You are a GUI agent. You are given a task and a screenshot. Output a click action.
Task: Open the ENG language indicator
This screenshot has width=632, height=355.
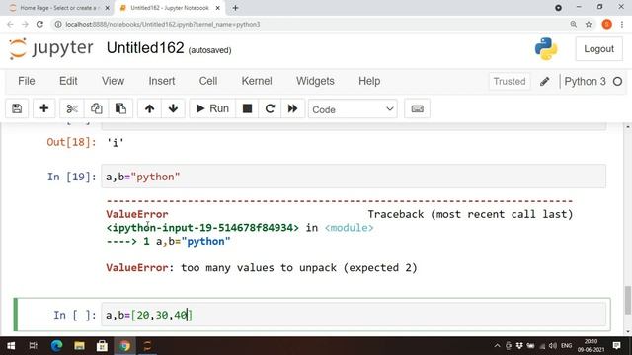tap(566, 346)
